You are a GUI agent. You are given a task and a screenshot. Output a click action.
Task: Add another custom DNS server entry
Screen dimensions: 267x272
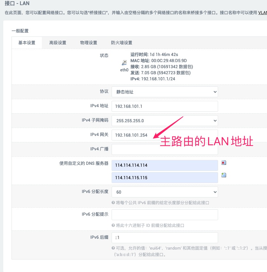[x=224, y=175]
